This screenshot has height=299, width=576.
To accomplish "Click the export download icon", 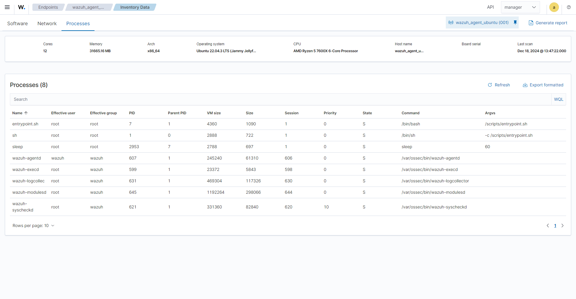I will coord(525,85).
